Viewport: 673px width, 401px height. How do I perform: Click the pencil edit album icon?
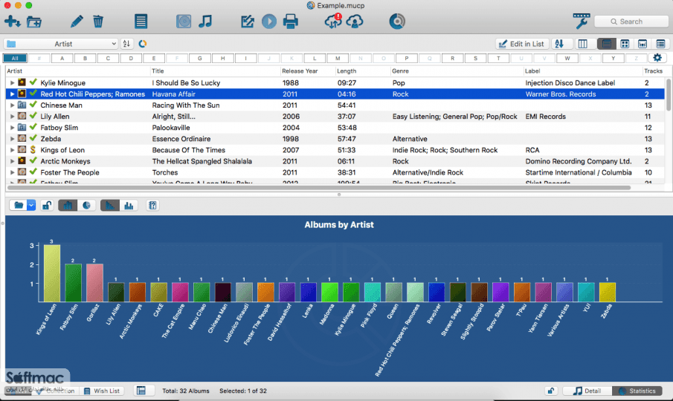[77, 21]
